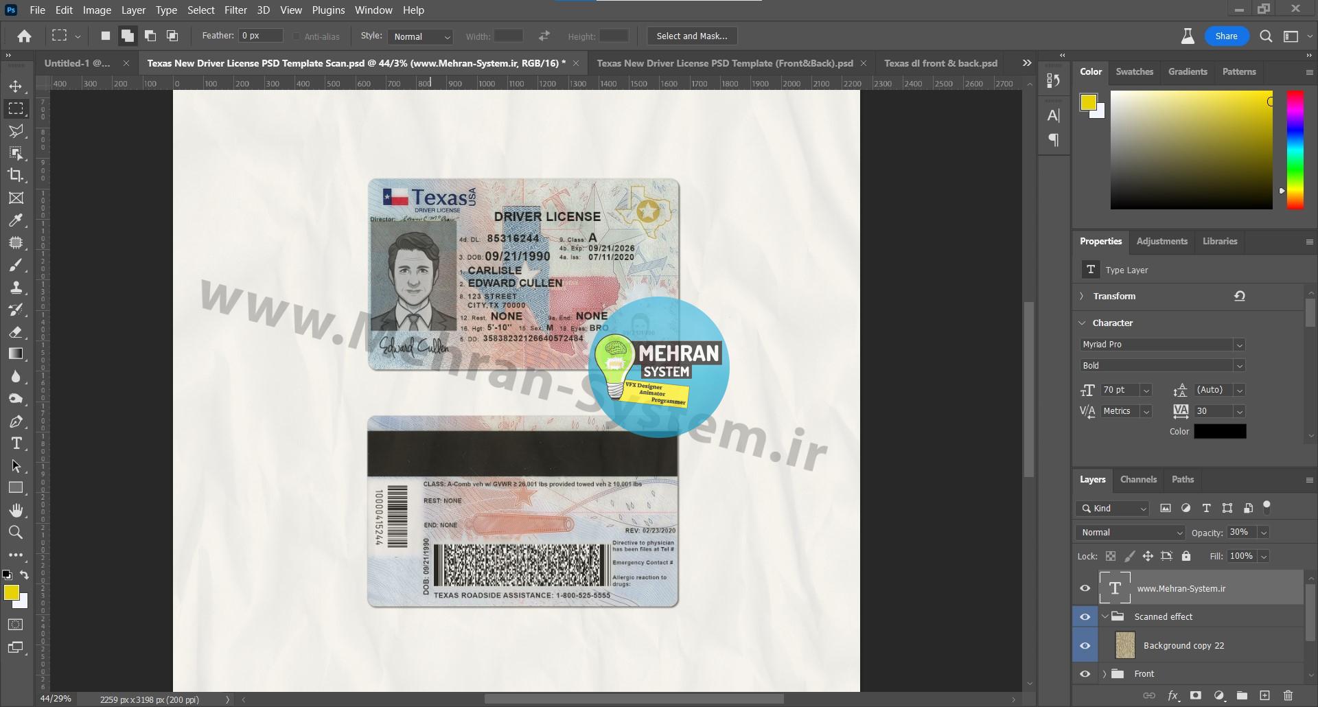Screen dimensions: 1318x707
Task: Open the Opacity 30% dropdown arrow
Action: tap(1263, 533)
